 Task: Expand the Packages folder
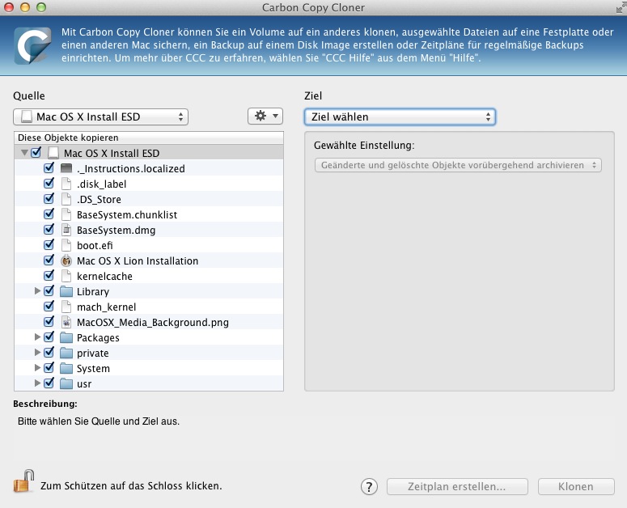pyautogui.click(x=37, y=338)
